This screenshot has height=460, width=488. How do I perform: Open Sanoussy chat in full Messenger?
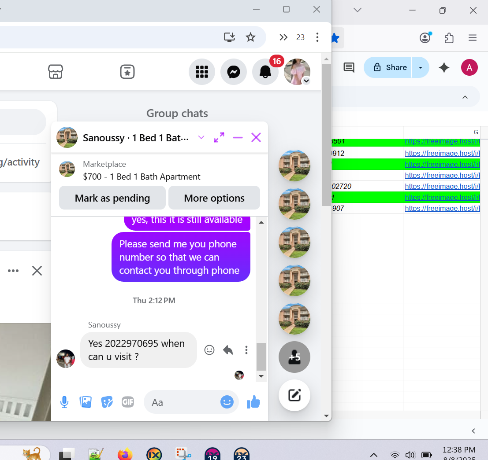click(x=219, y=137)
